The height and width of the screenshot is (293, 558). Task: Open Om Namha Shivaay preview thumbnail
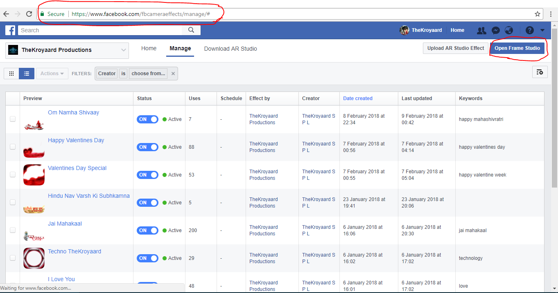click(x=34, y=120)
